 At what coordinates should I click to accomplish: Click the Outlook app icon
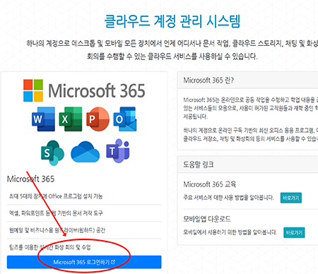(125, 119)
